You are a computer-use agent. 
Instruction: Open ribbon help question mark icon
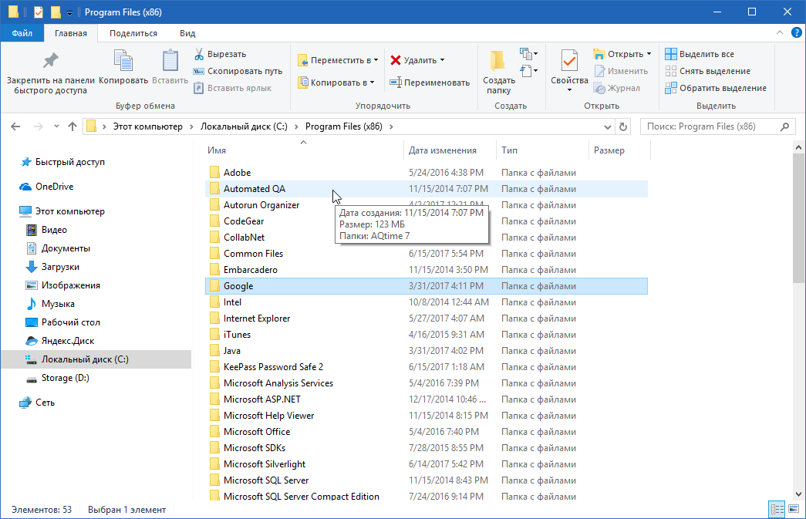(796, 32)
